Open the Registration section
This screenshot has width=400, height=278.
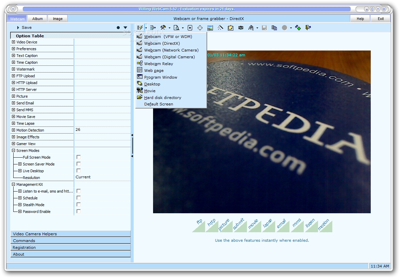point(70,247)
